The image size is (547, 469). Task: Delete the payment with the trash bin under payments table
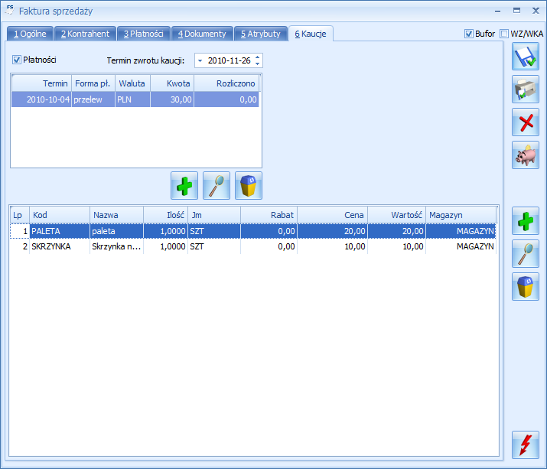coord(249,186)
